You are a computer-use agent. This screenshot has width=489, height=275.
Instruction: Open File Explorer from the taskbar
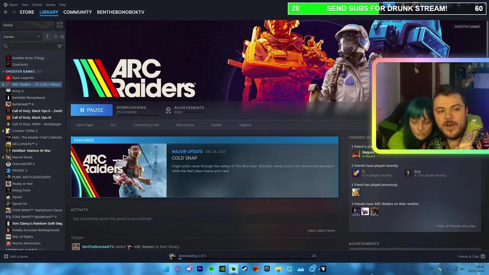pos(278,269)
